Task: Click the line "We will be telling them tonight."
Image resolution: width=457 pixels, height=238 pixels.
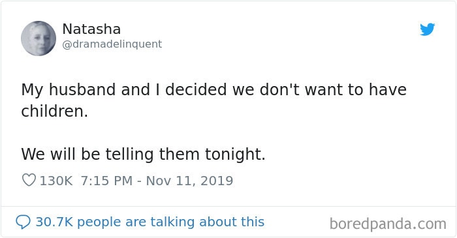Action: tap(143, 154)
